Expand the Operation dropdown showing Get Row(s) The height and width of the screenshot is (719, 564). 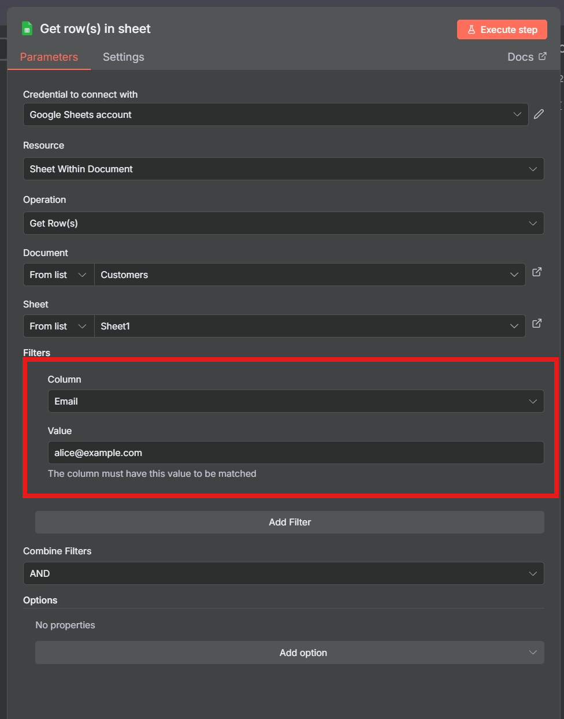pyautogui.click(x=283, y=223)
